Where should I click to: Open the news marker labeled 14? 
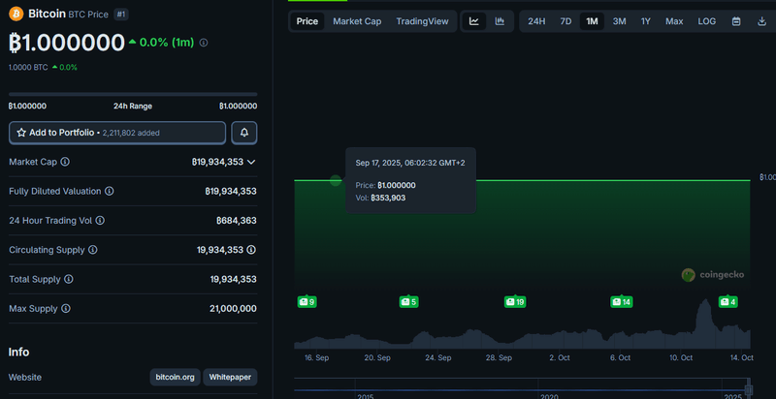(621, 302)
